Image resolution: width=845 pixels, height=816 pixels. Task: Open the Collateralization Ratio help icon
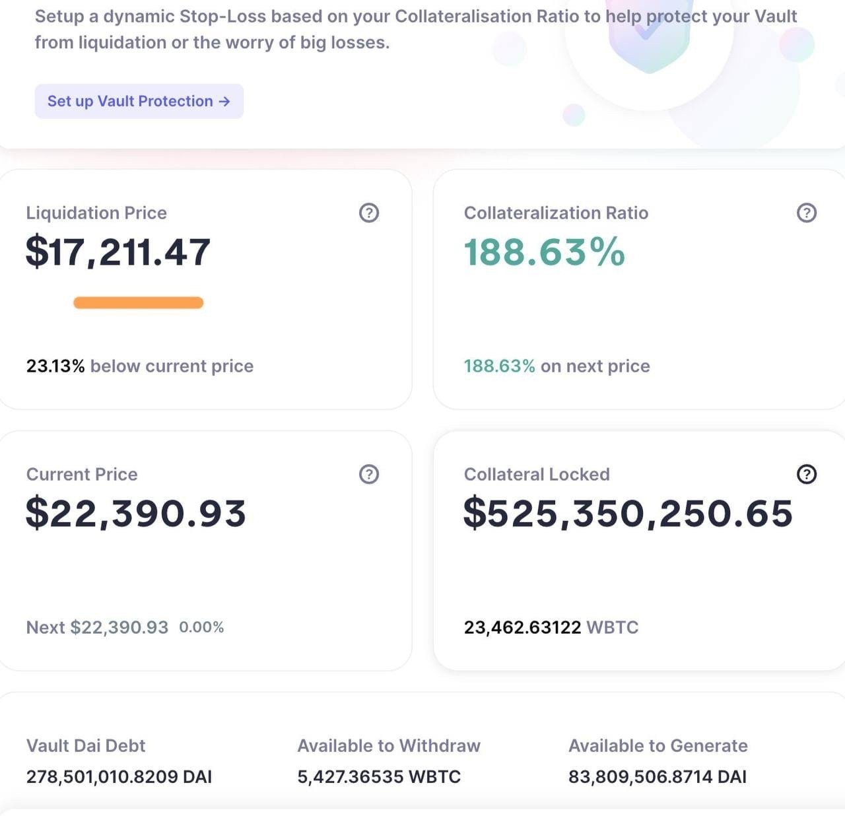coord(807,213)
